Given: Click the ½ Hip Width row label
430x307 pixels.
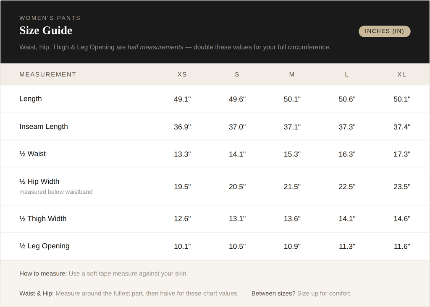Looking at the screenshot, I should tap(39, 182).
